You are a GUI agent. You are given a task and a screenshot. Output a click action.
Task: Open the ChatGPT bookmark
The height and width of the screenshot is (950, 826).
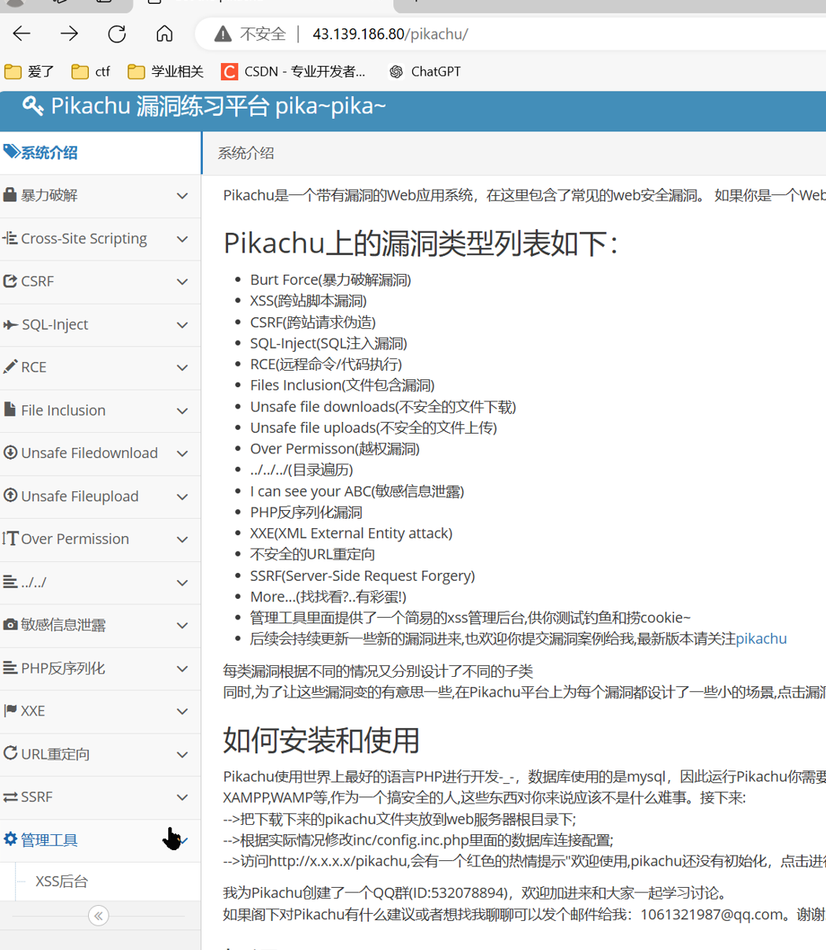pyautogui.click(x=425, y=72)
